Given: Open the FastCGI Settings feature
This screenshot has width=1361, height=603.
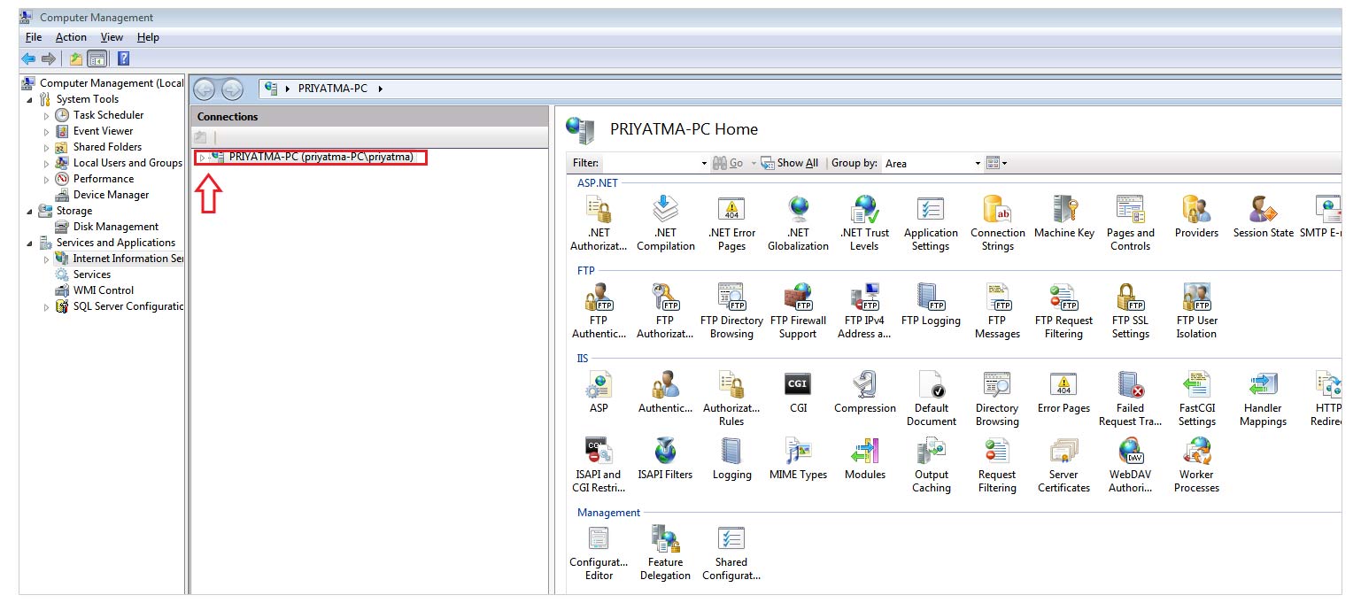Looking at the screenshot, I should coord(1196,398).
